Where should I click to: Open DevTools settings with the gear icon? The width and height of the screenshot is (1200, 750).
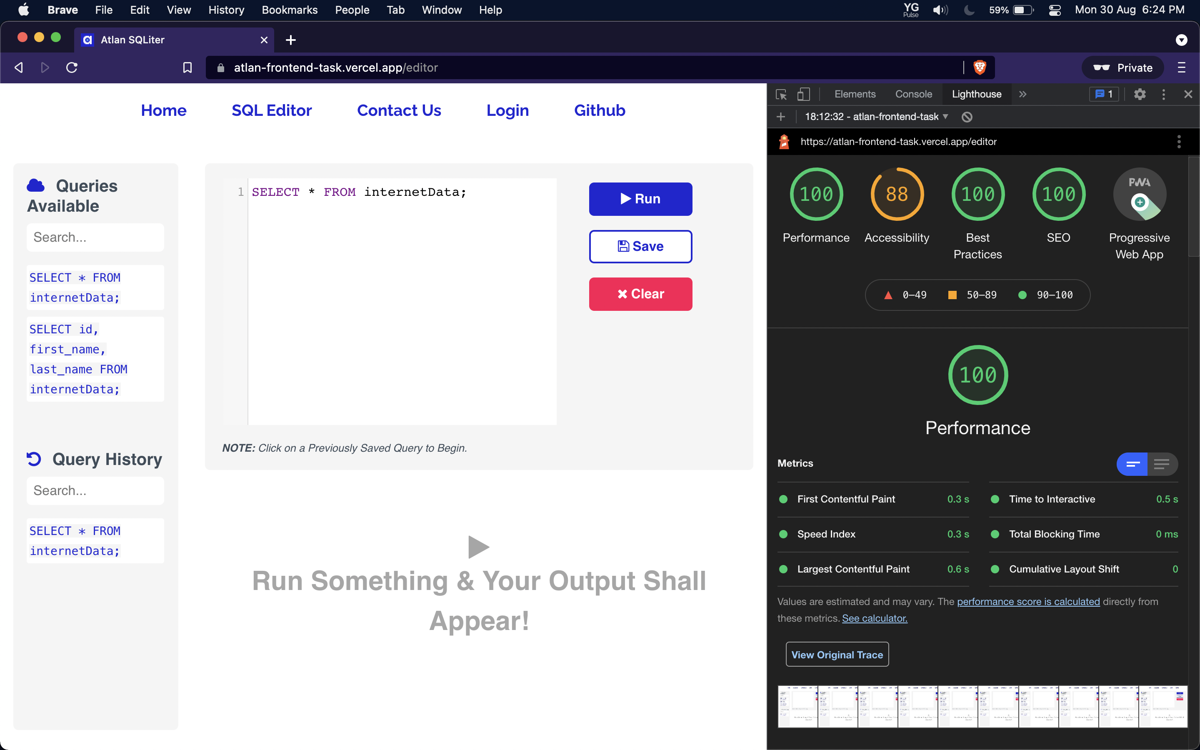tap(1140, 94)
